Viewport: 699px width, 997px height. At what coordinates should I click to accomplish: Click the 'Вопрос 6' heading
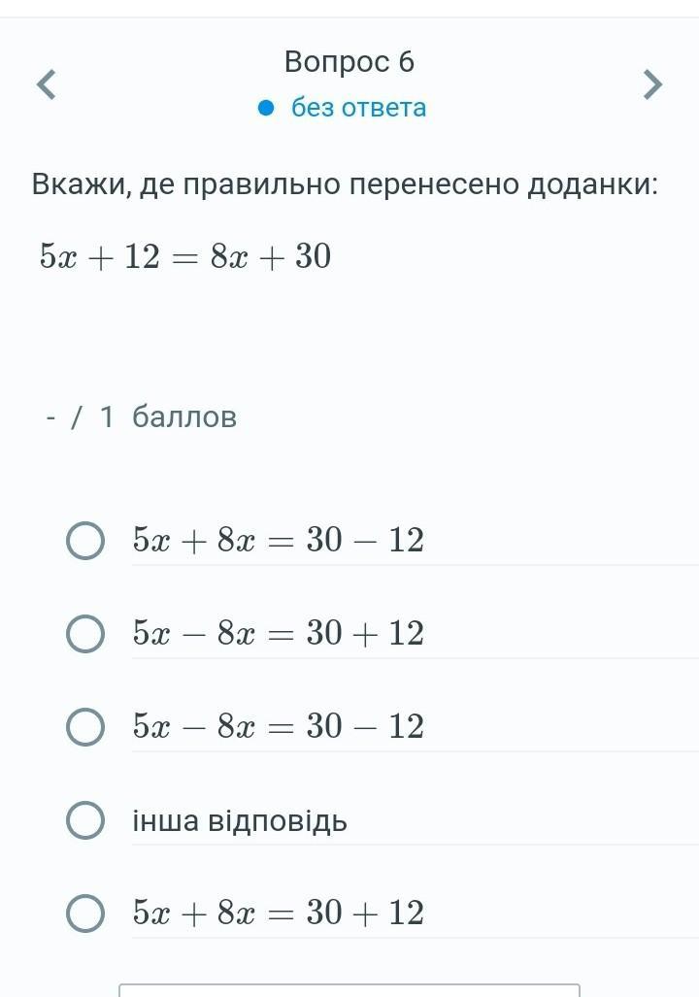[x=349, y=61]
